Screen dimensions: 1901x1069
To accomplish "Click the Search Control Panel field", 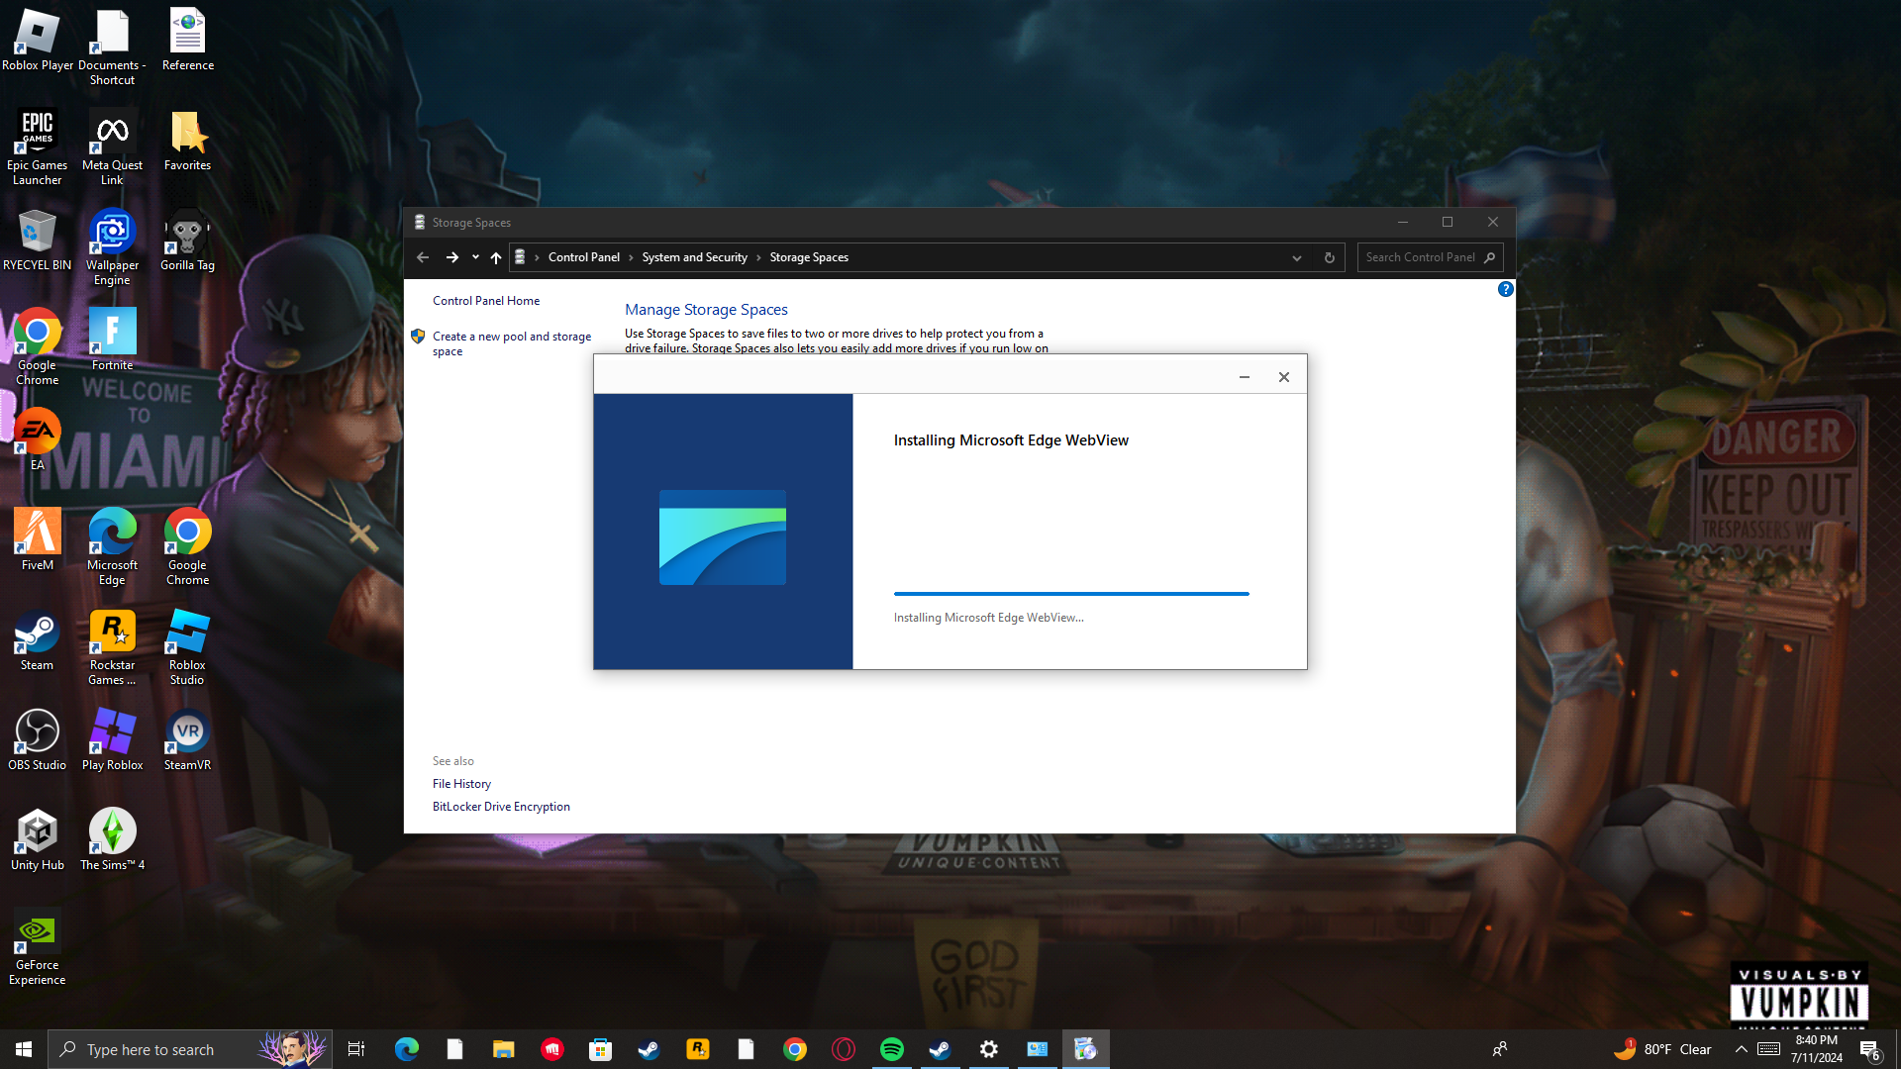I will (x=1420, y=257).
